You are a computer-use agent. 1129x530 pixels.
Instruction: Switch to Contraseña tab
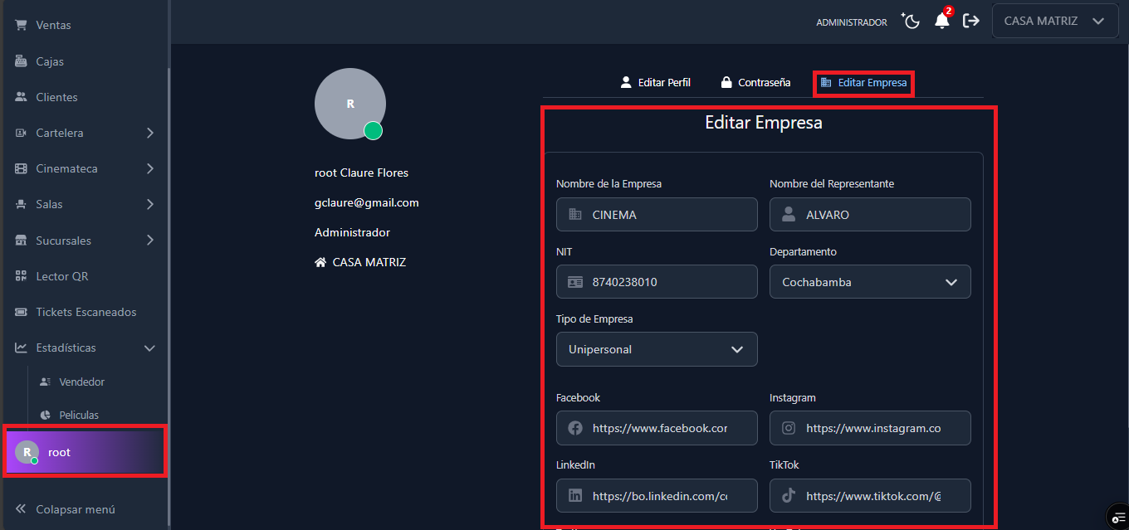[x=755, y=83]
